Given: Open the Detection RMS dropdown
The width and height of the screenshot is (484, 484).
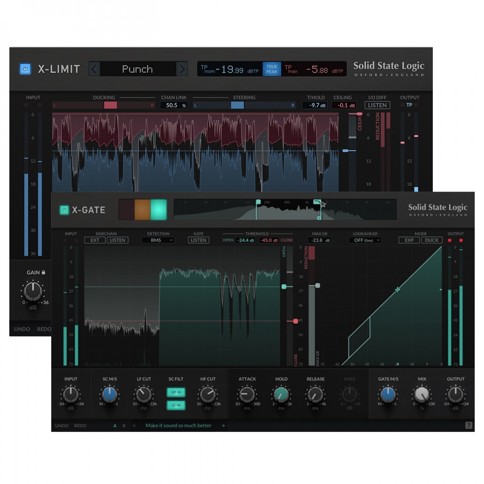Looking at the screenshot, I should pyautogui.click(x=158, y=240).
